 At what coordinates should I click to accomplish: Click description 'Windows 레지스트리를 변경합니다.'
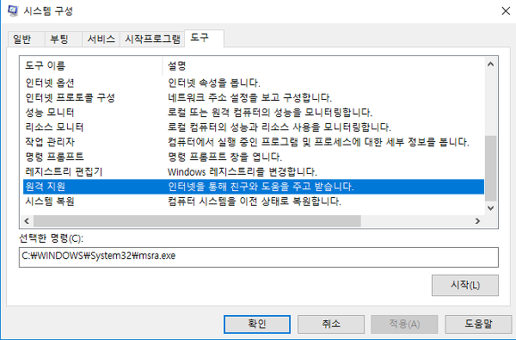(x=243, y=171)
